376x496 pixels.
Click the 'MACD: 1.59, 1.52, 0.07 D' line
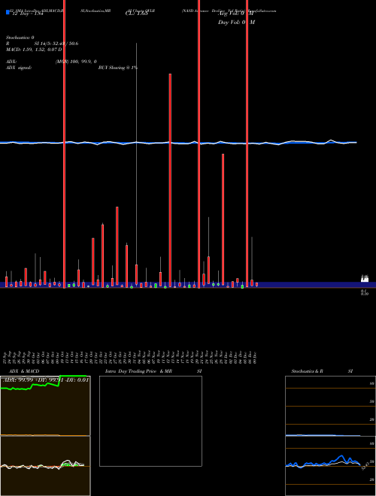pos(34,50)
